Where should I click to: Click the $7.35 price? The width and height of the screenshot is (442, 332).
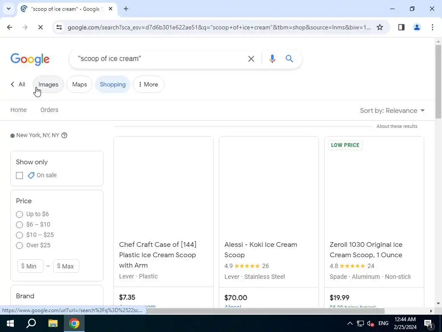coord(127,297)
